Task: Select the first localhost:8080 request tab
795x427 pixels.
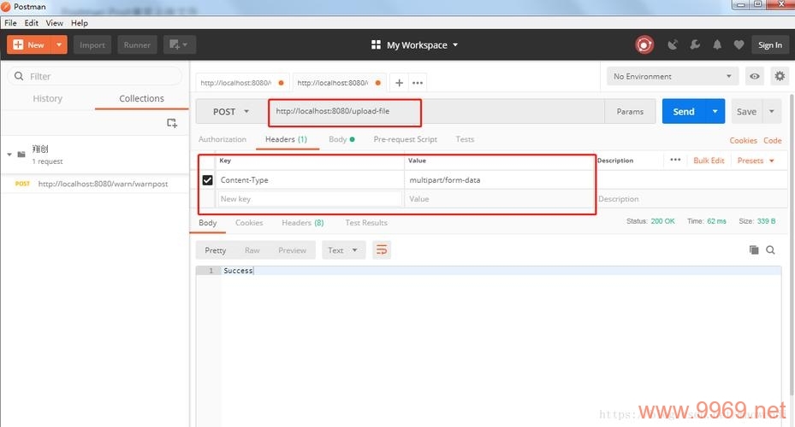Action: [x=241, y=83]
